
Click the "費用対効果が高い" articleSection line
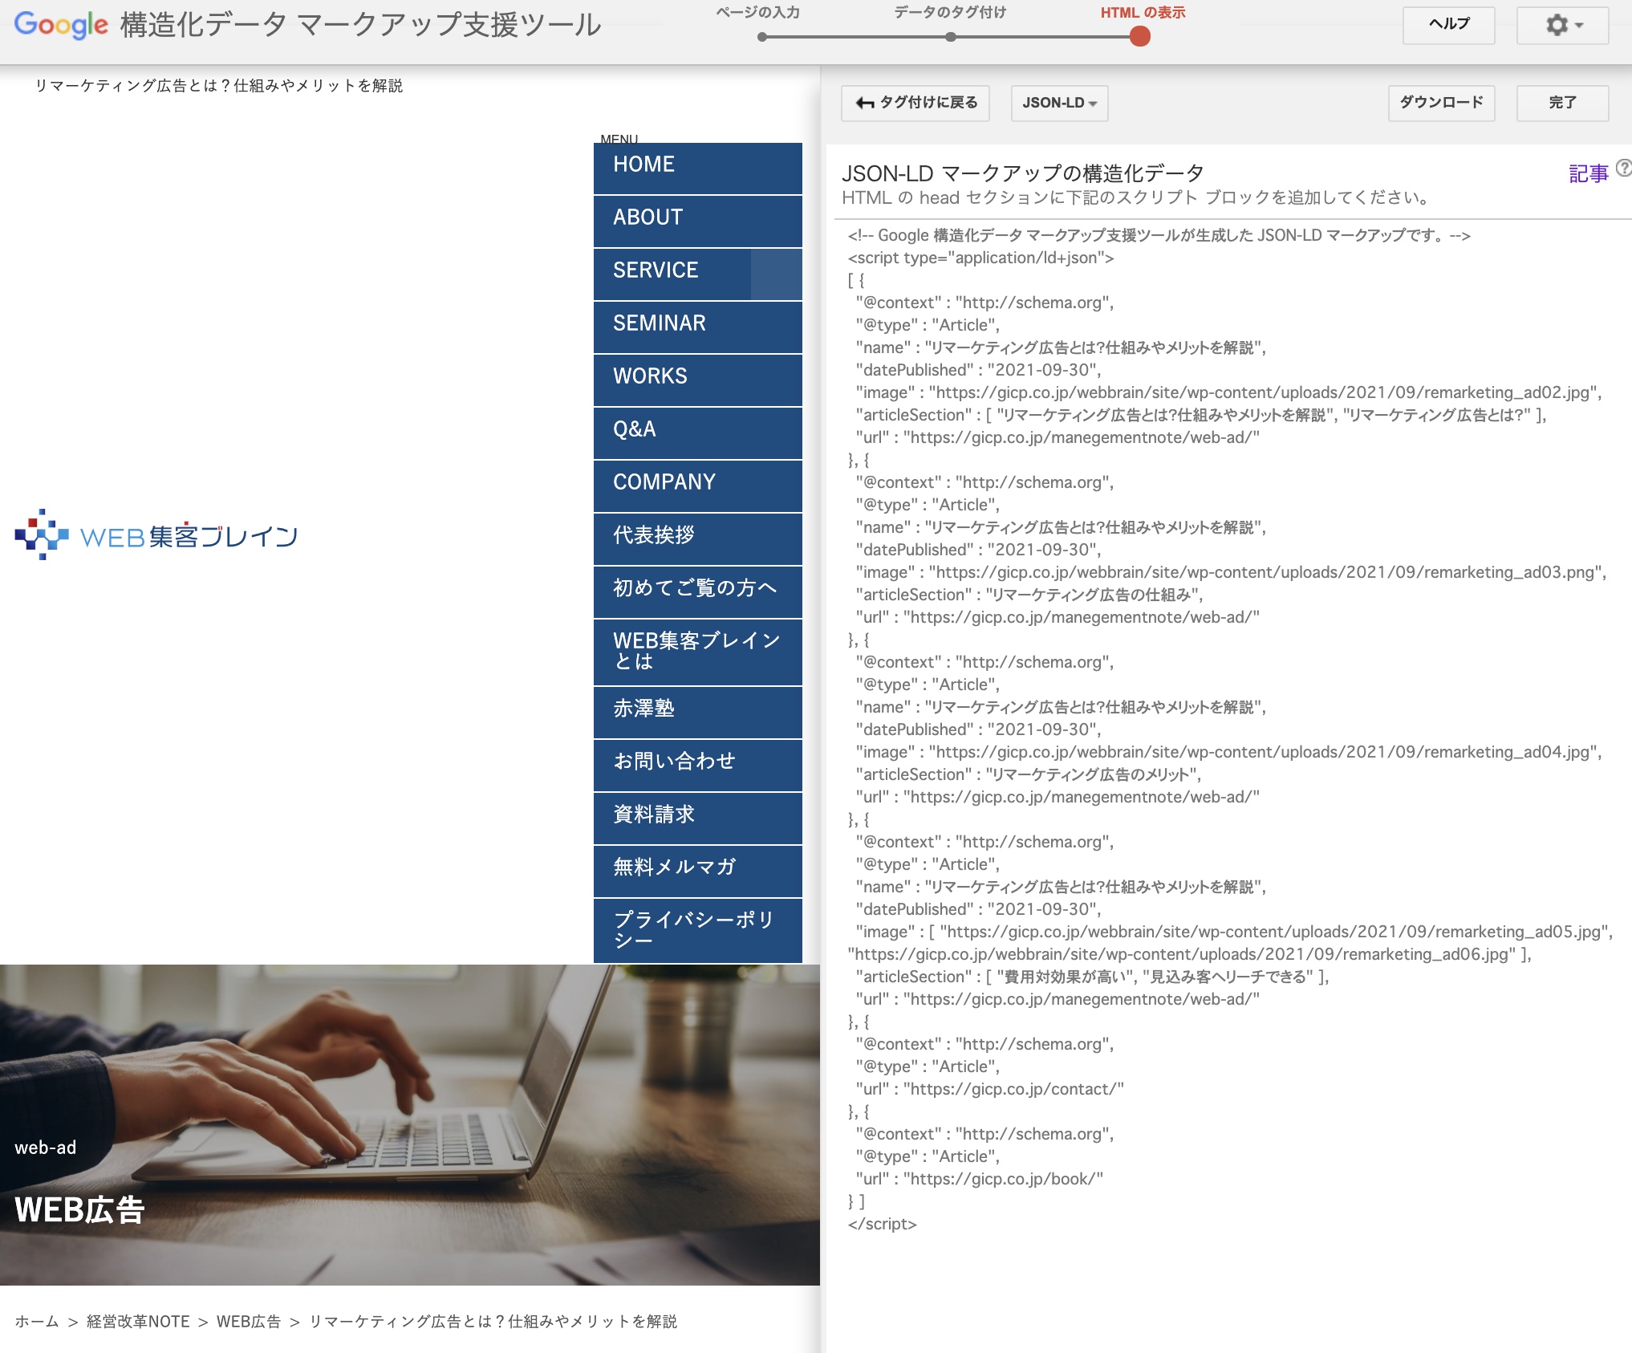[x=1093, y=977]
